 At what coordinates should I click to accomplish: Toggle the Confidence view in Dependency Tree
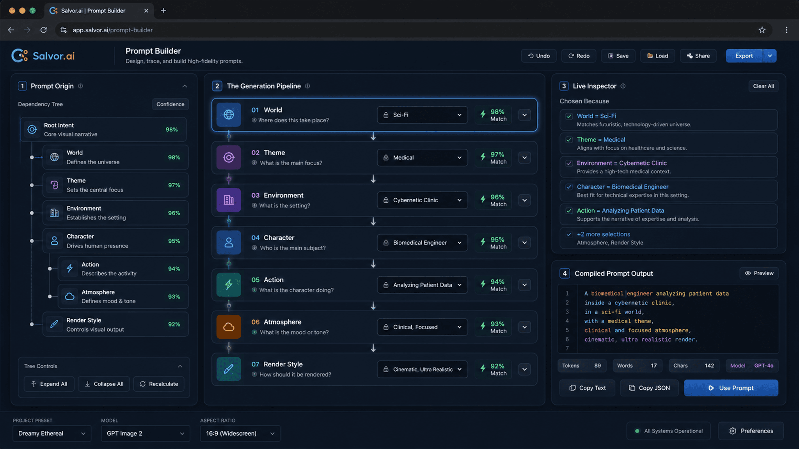click(x=170, y=104)
